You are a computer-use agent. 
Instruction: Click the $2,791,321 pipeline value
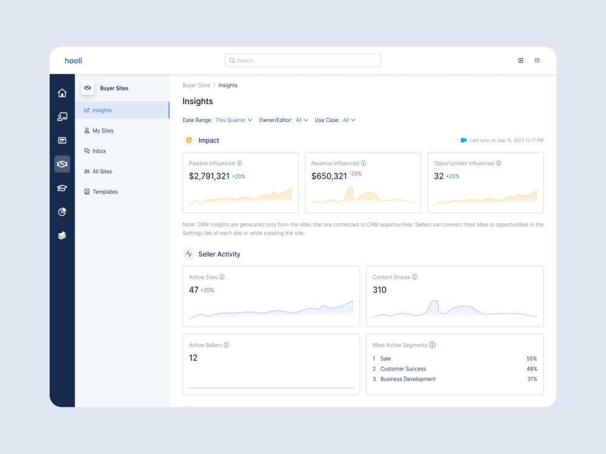coord(209,176)
